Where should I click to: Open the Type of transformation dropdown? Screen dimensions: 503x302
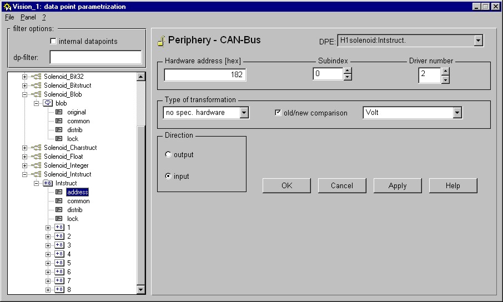pos(244,113)
